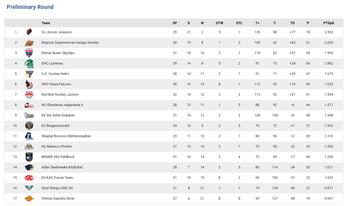The image size is (346, 206).
Task: Open the HC Gherdeina valgardena.it team link
Action: (x=62, y=105)
